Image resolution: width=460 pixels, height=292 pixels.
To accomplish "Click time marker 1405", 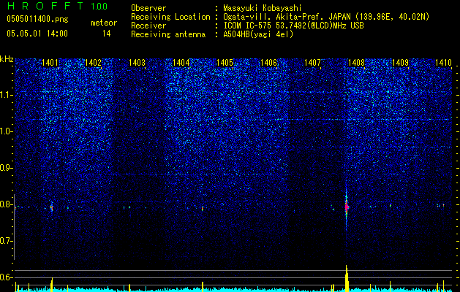I will (225, 62).
